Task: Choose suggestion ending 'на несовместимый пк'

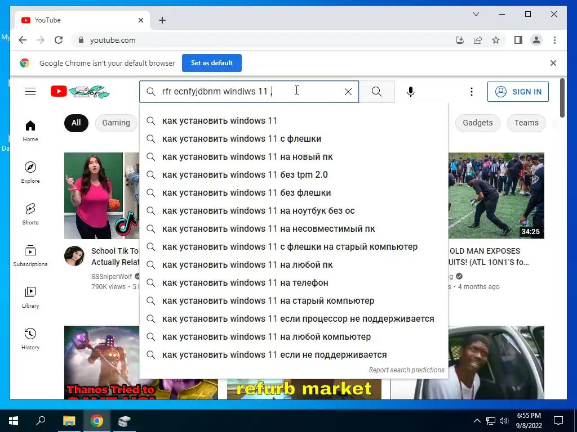Action: click(294, 229)
